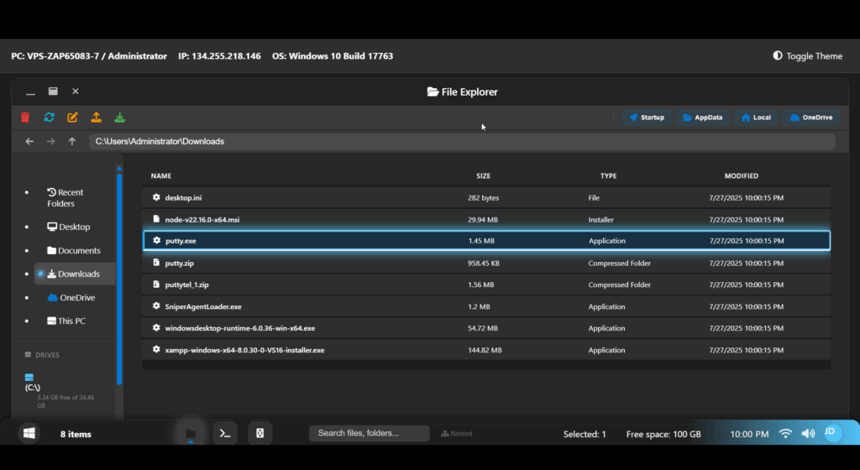Screen dimensions: 860x470
Task: Jump to the Startup folder
Action: (x=646, y=117)
